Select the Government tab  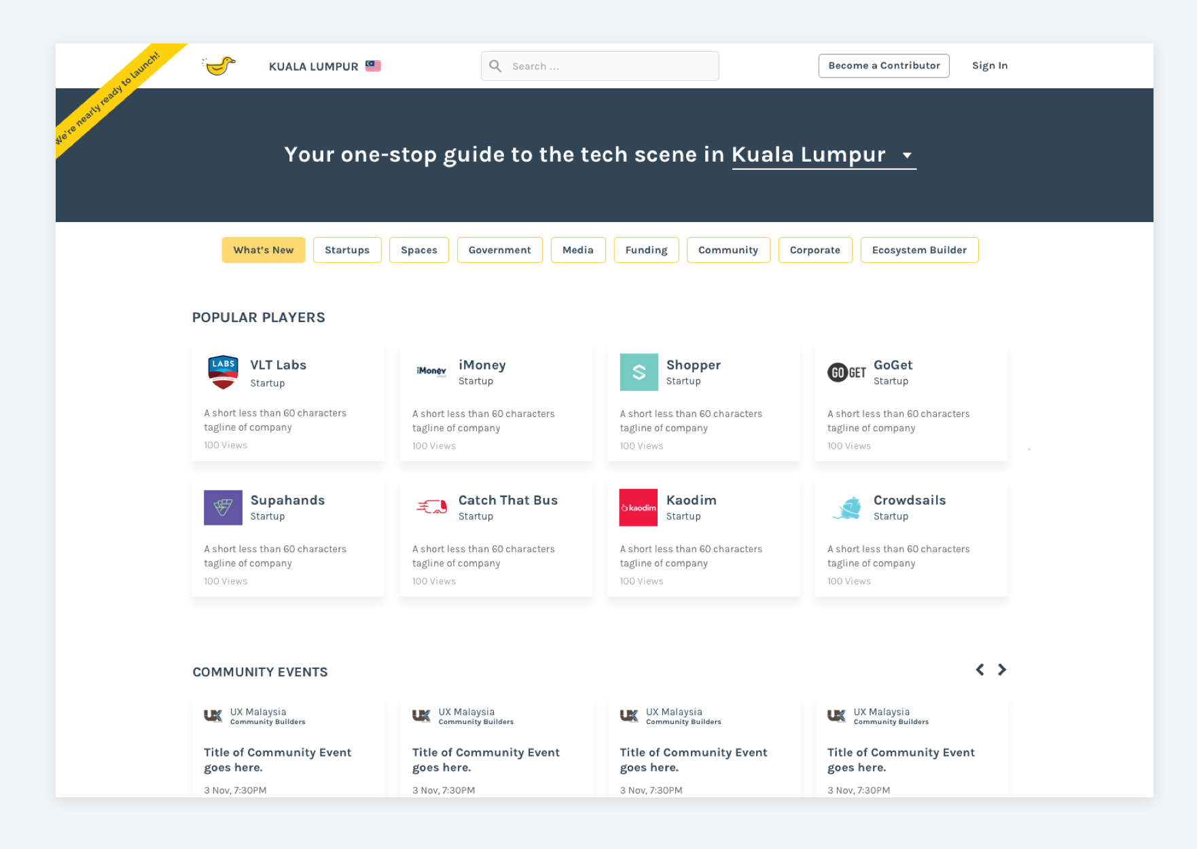[500, 250]
